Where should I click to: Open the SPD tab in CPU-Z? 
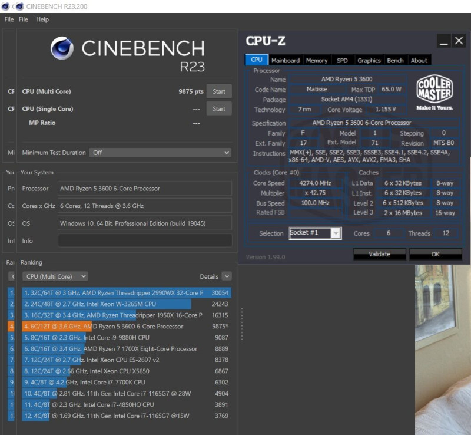[x=342, y=61]
